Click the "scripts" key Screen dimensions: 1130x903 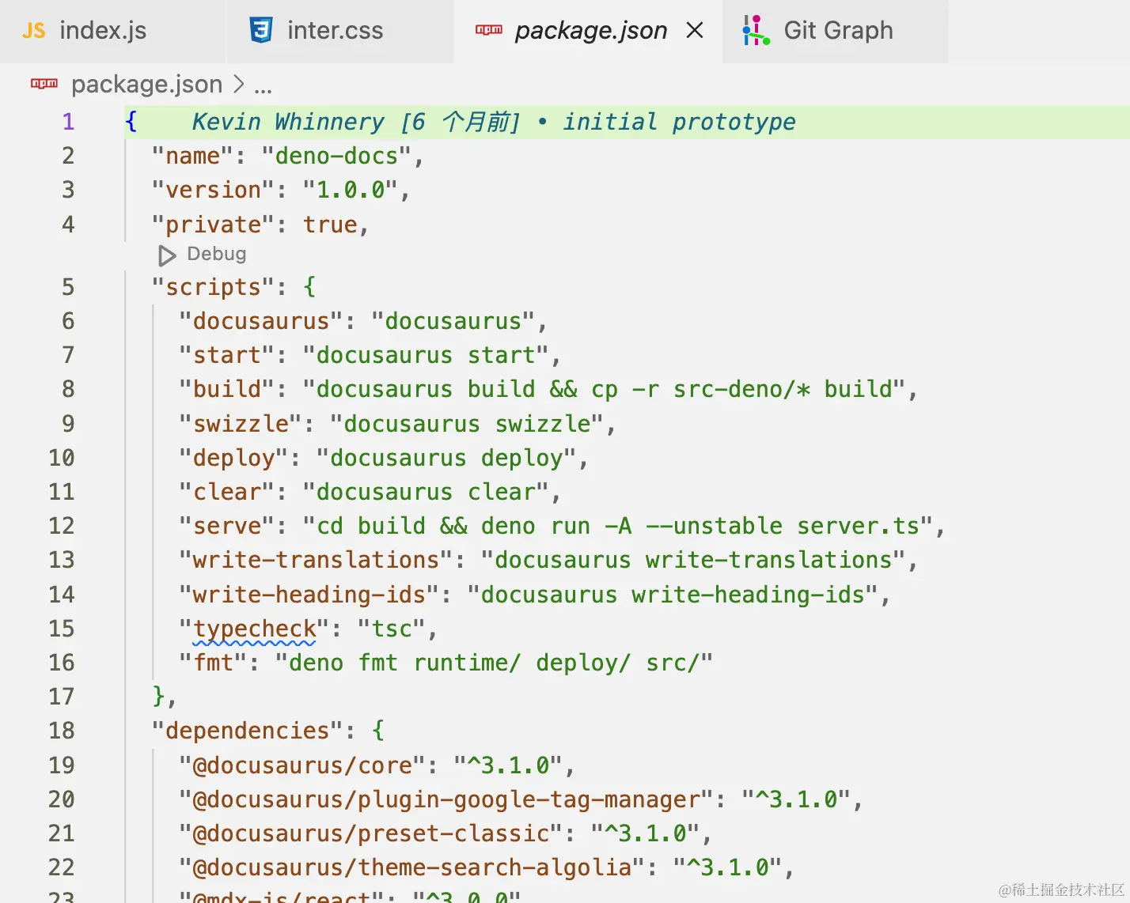coord(214,287)
